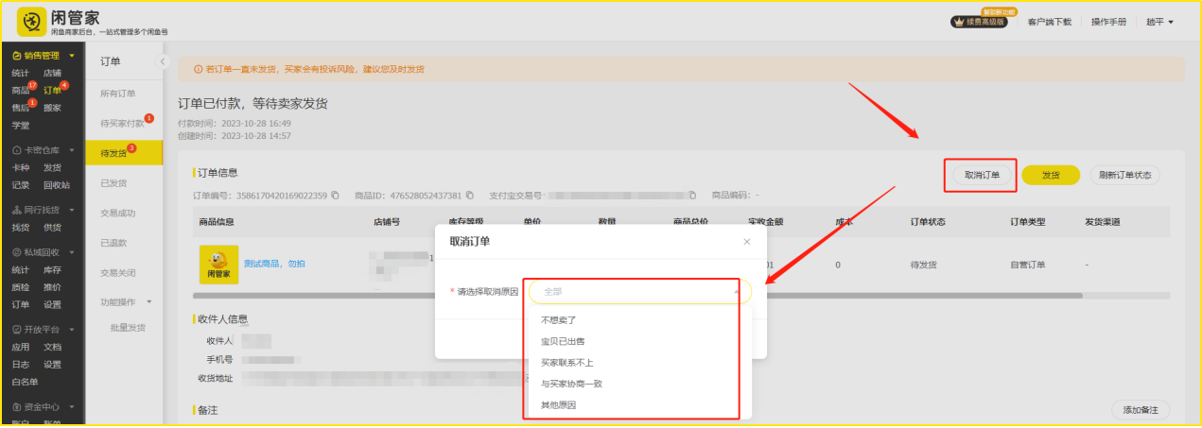Select 不想卖了 as cancel reason
This screenshot has width=1202, height=428.
[558, 320]
